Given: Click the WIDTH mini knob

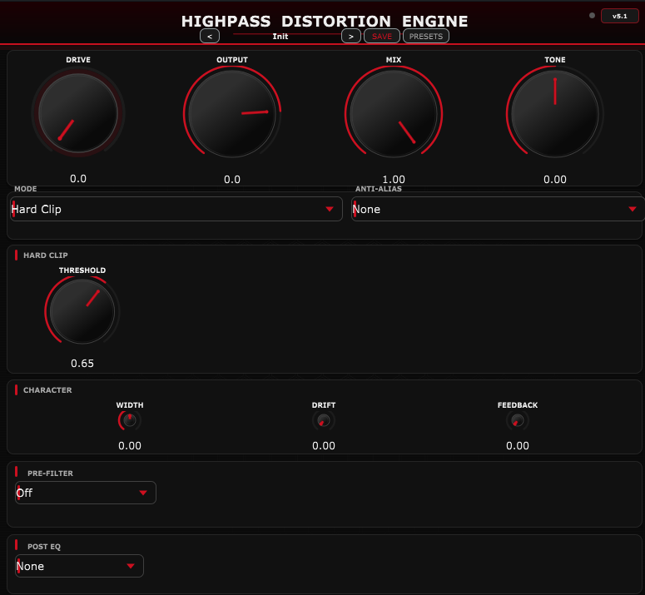Looking at the screenshot, I should (x=130, y=420).
